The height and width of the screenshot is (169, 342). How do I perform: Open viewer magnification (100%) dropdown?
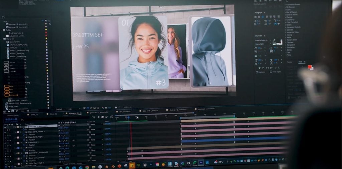tap(61, 109)
